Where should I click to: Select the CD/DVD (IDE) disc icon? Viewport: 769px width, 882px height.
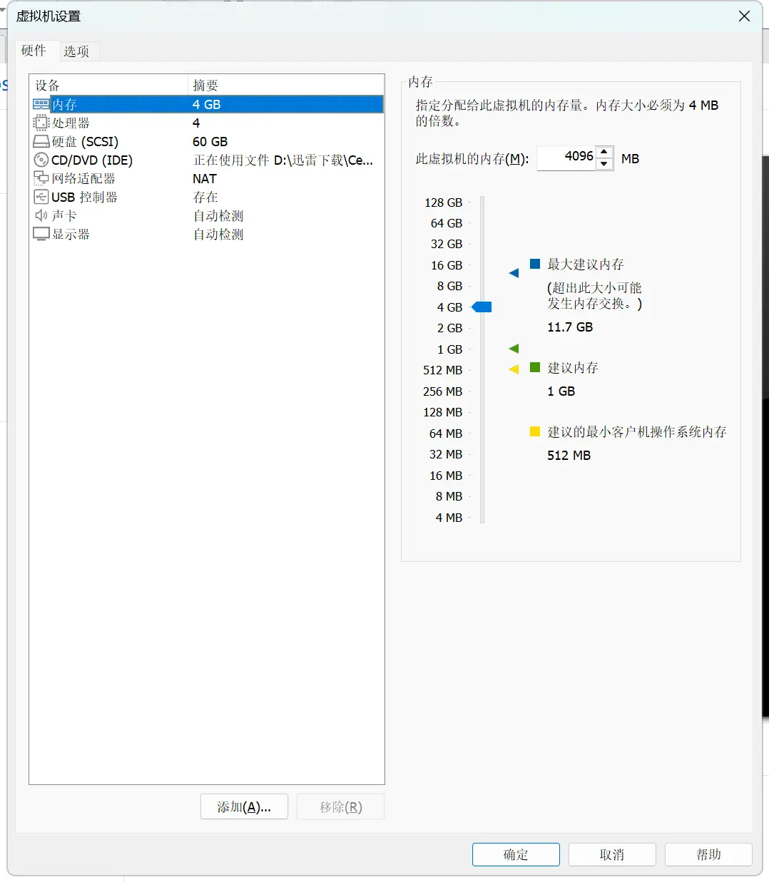41,160
